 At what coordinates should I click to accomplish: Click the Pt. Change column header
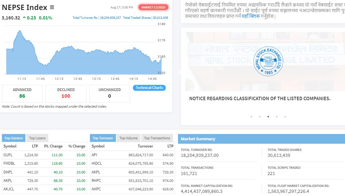[53, 146]
